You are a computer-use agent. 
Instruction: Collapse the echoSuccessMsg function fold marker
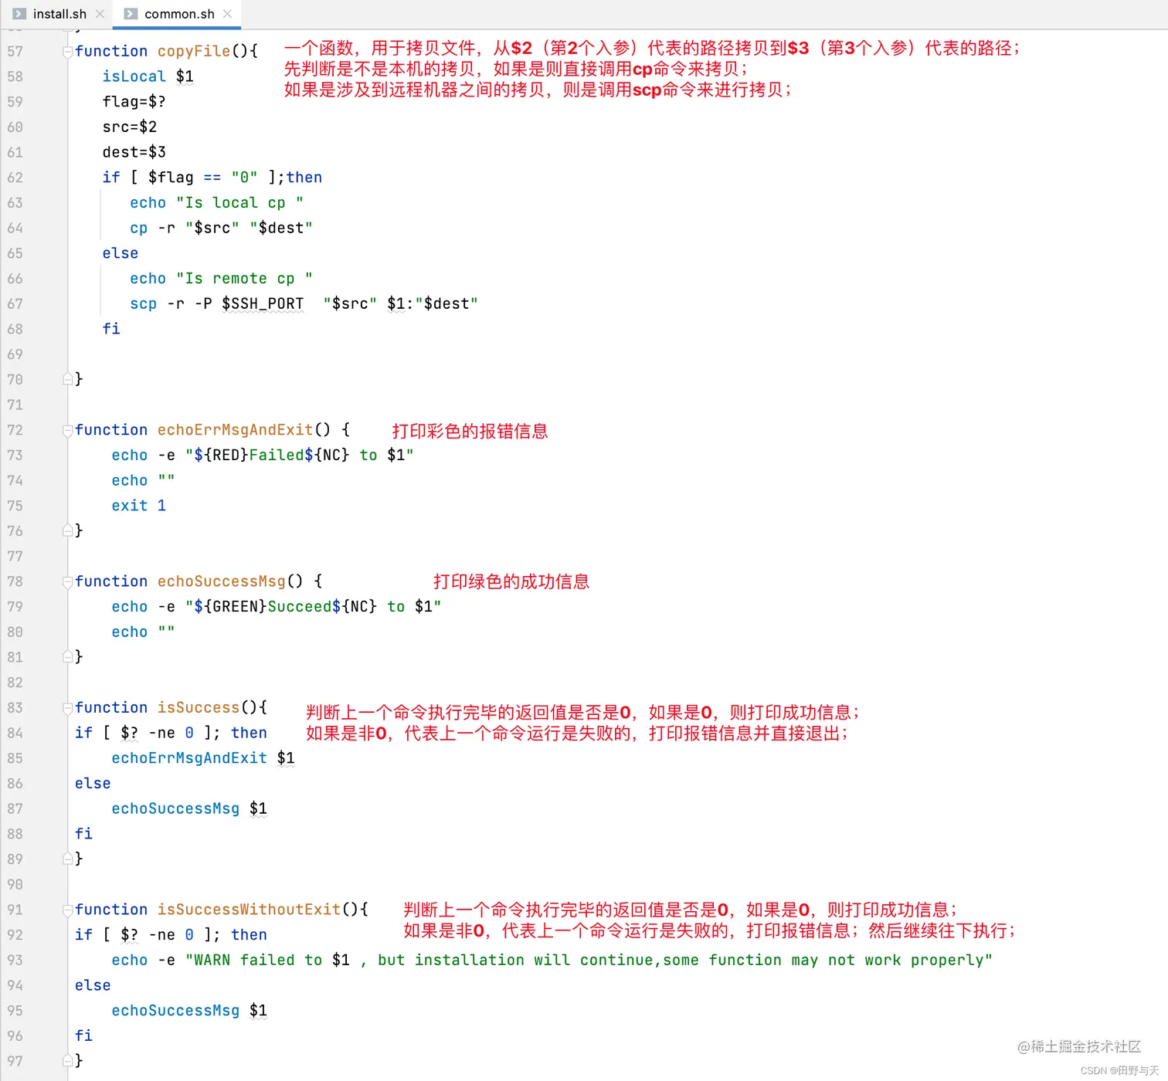pos(67,582)
